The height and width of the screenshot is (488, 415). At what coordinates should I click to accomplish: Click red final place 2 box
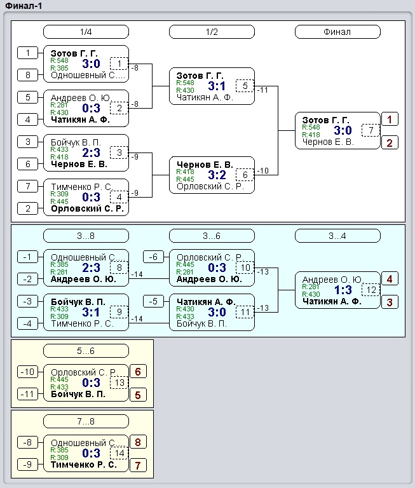pyautogui.click(x=390, y=143)
